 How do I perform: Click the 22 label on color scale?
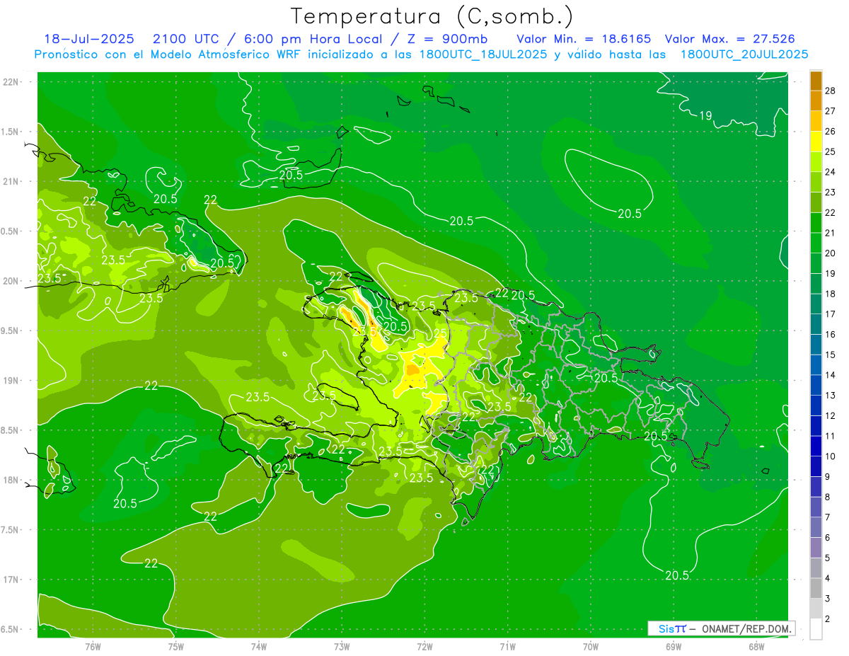[831, 212]
